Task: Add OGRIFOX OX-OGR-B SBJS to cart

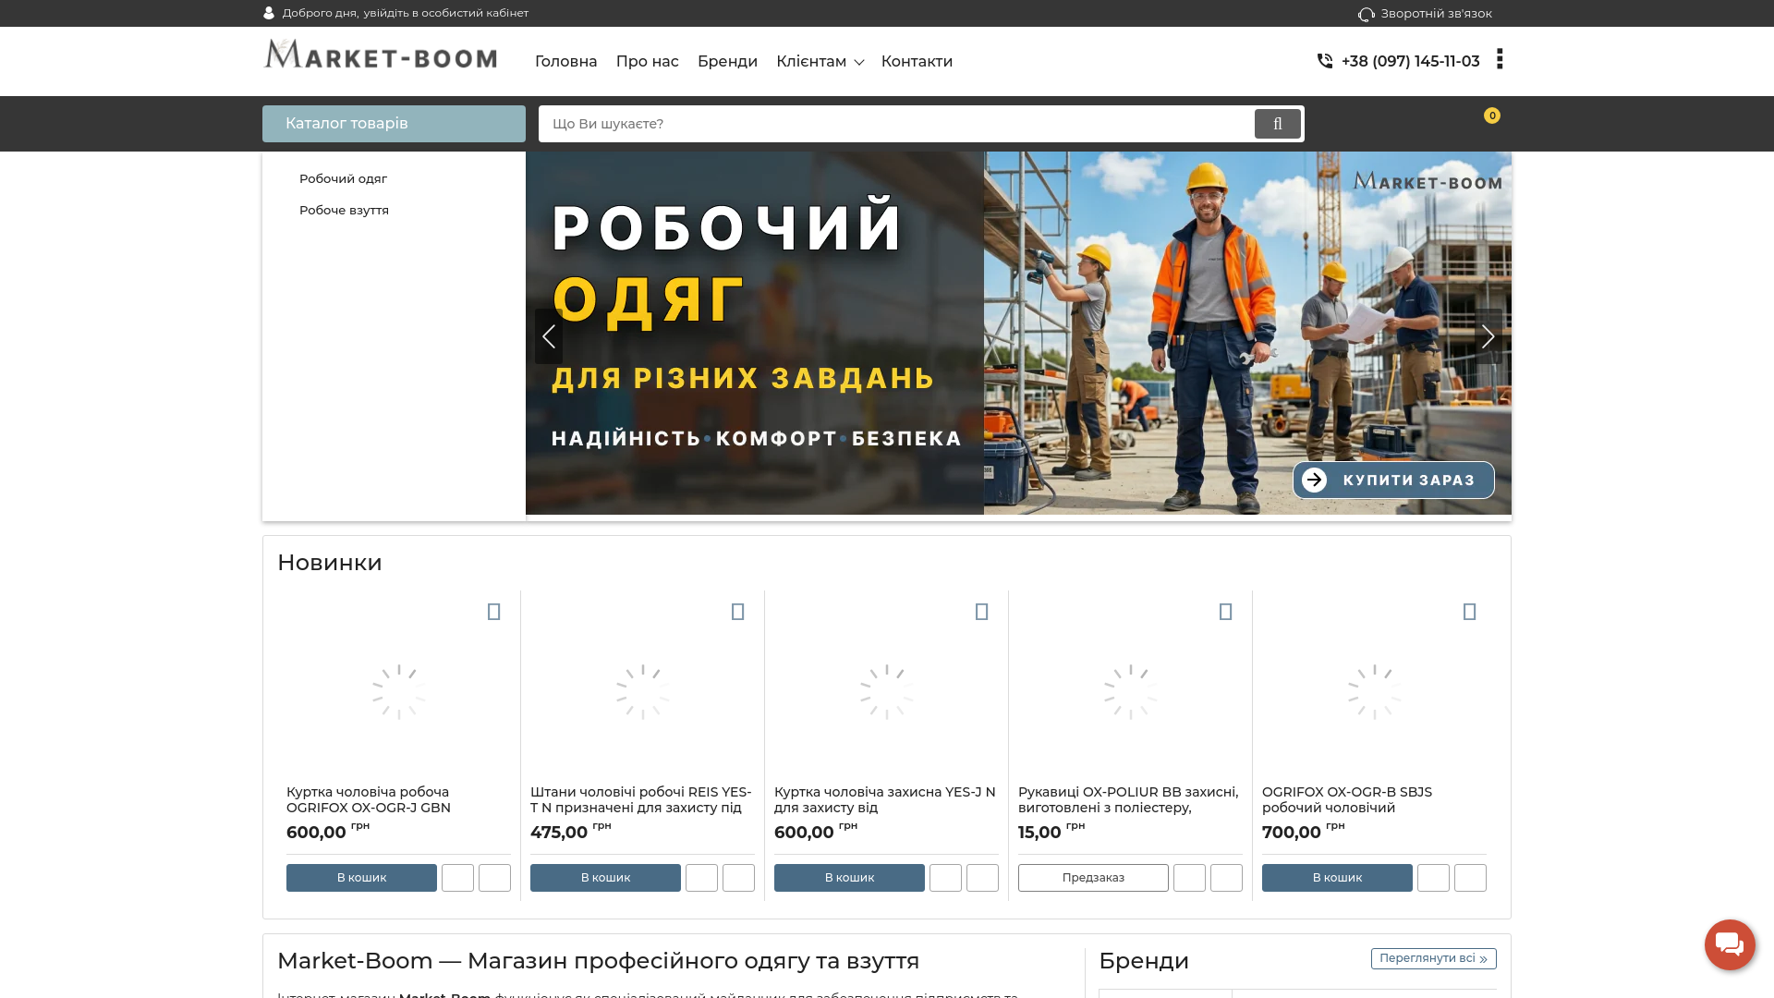Action: pos(1337,878)
